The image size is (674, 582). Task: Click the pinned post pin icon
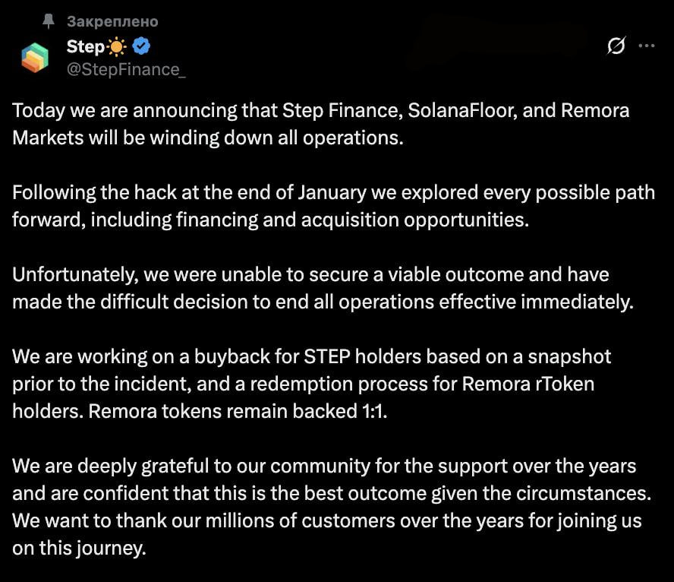(x=49, y=21)
